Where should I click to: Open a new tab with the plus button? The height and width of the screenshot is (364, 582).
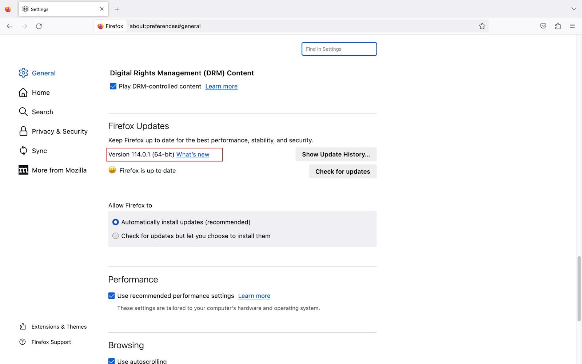pos(117,9)
